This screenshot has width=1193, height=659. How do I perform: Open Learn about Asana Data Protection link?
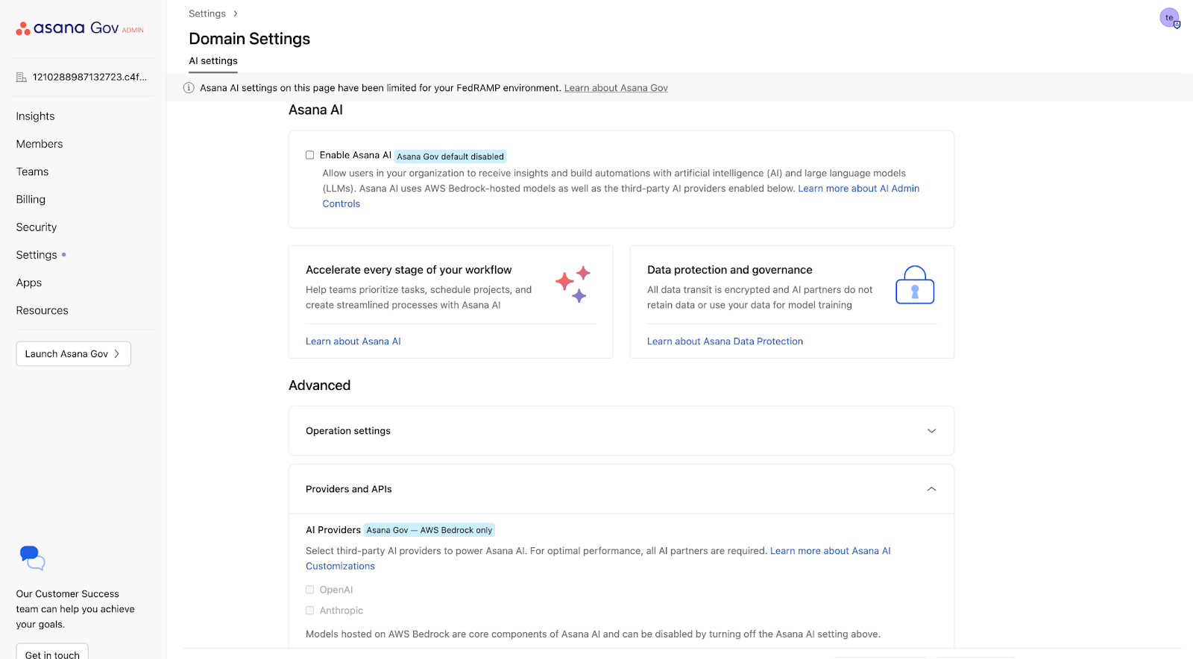pos(725,341)
